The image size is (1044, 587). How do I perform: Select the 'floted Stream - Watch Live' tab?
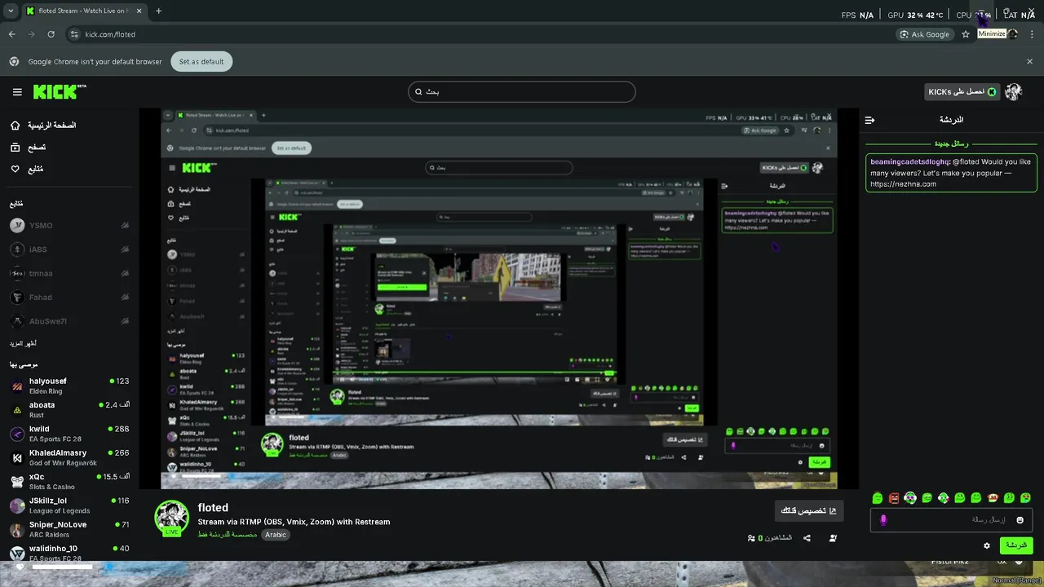[x=85, y=11]
